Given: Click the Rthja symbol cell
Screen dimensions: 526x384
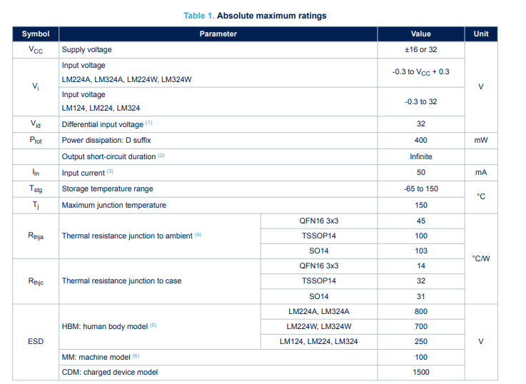Looking at the screenshot, I should click(x=36, y=236).
